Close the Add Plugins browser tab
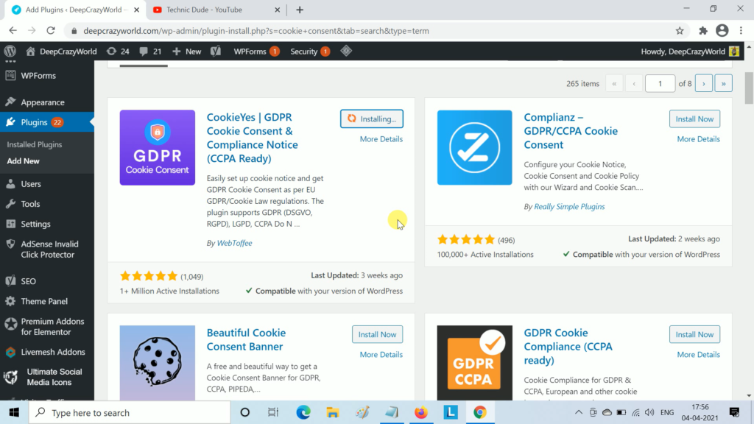Image resolution: width=754 pixels, height=424 pixels. coord(136,10)
